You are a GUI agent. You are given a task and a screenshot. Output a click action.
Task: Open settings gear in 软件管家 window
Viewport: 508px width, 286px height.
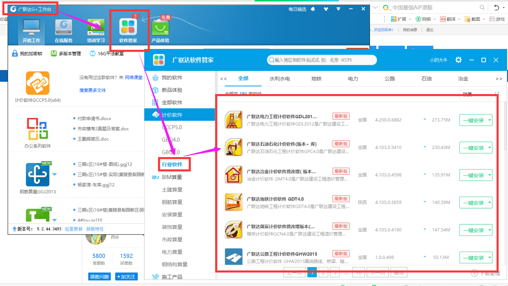(x=458, y=60)
